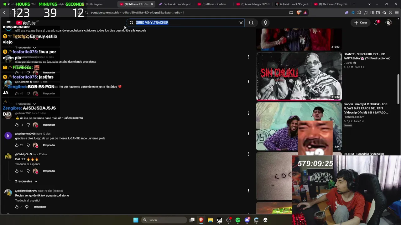
Task: Click the address bar URL
Action: click(x=137, y=12)
